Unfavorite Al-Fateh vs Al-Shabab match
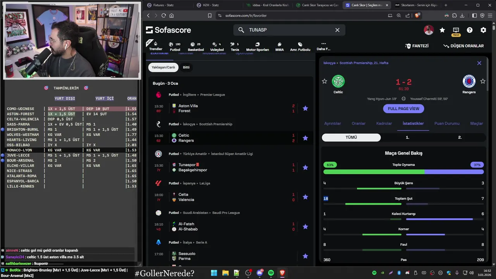Viewport: 496px width, 279px height. pyautogui.click(x=305, y=227)
